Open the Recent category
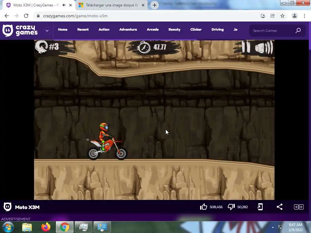 83,29
